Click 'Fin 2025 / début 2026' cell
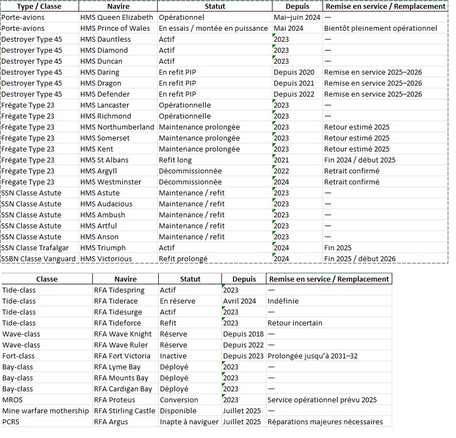This screenshot has height=438, width=456. coord(385,259)
